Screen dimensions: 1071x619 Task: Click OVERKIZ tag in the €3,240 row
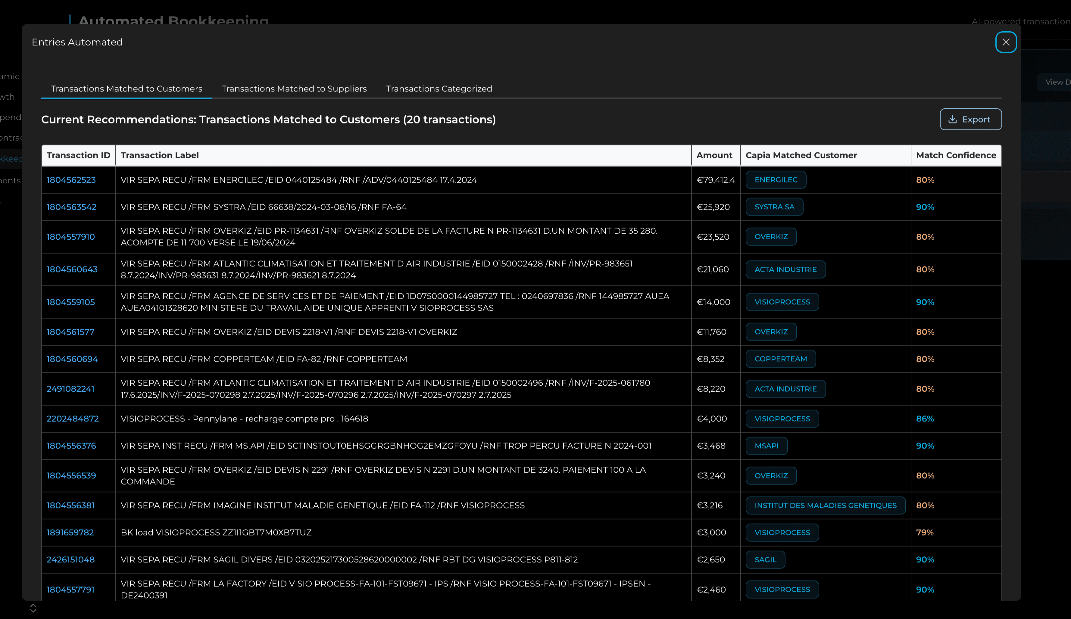click(x=771, y=475)
